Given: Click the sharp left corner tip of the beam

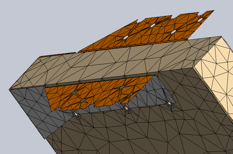Looking at the screenshot, I should point(10,89).
